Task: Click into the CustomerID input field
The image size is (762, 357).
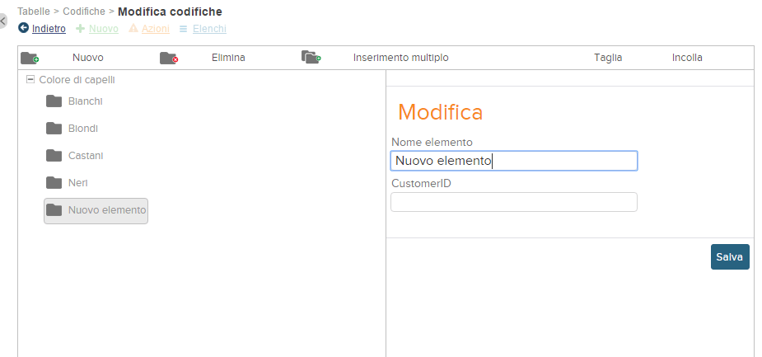Action: coord(513,202)
